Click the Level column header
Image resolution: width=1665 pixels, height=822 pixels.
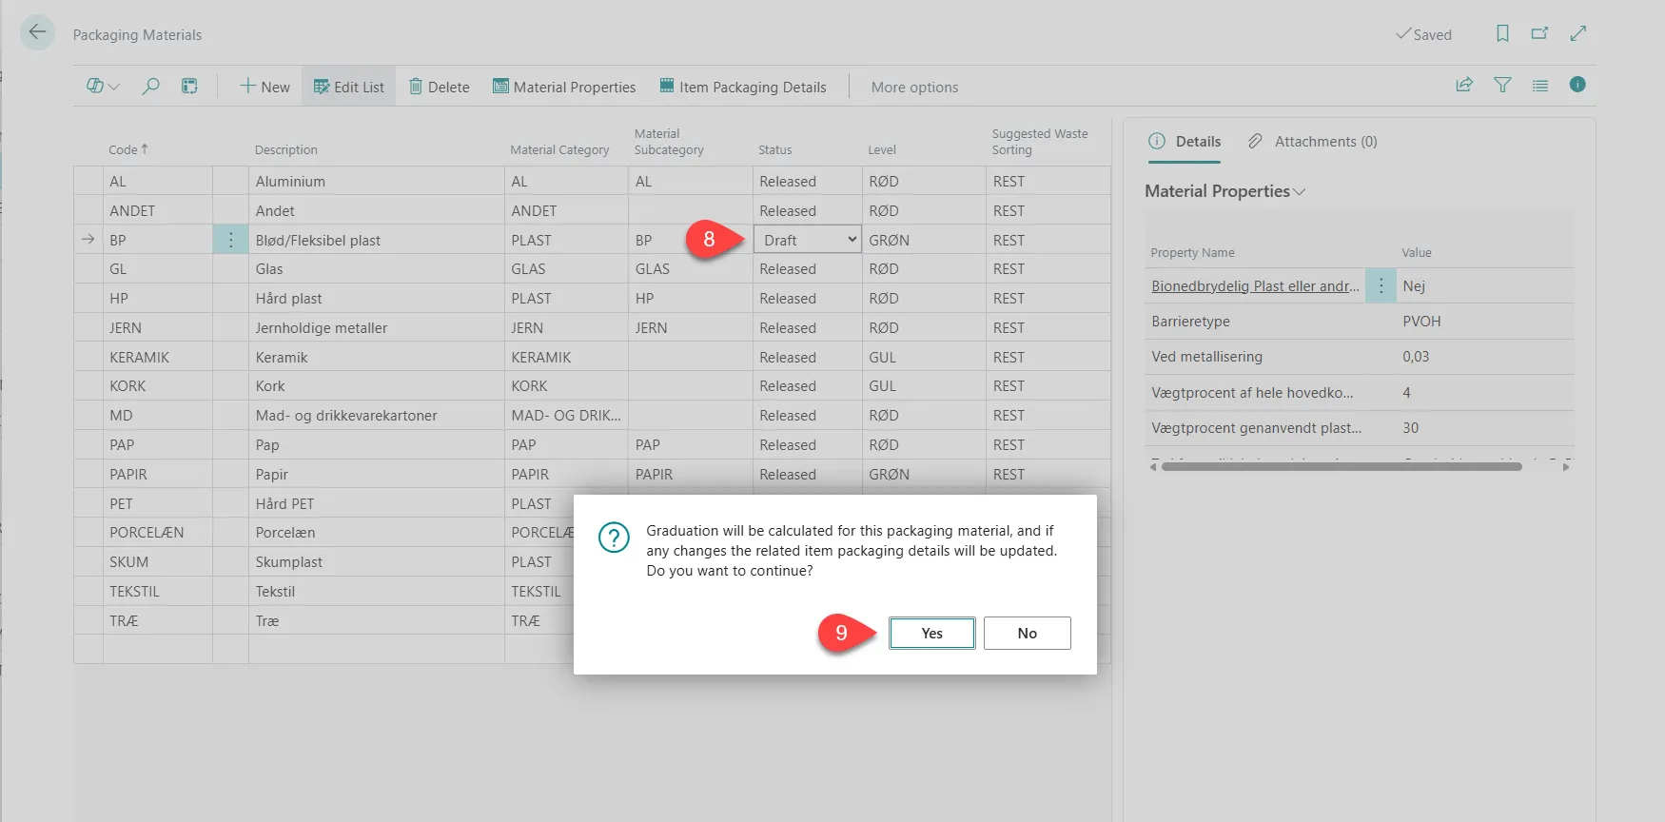[x=882, y=149]
